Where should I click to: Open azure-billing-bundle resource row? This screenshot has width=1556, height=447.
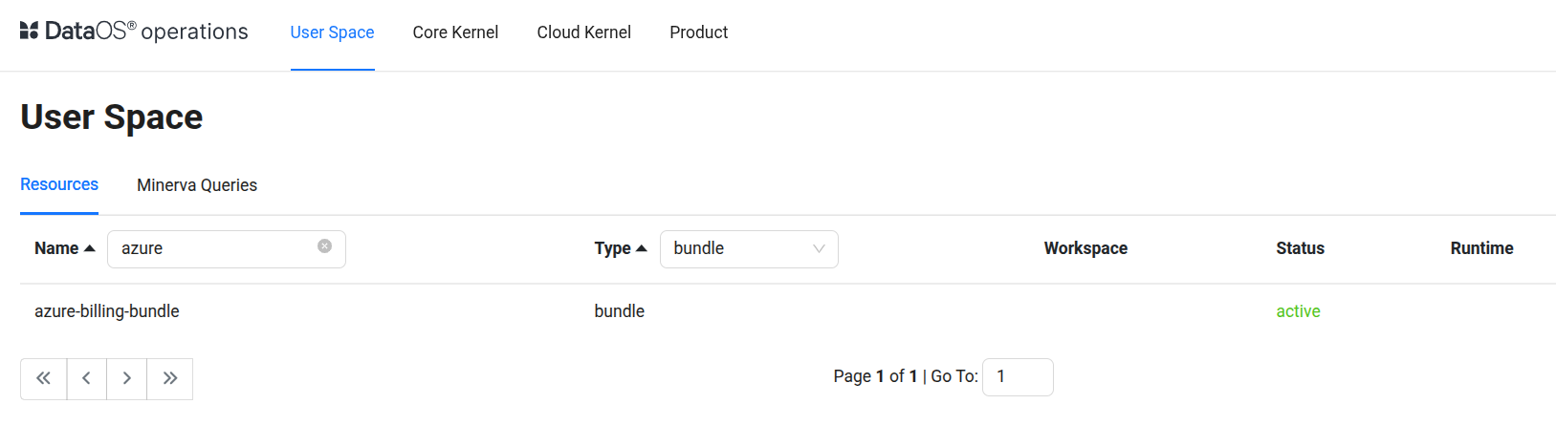[107, 311]
